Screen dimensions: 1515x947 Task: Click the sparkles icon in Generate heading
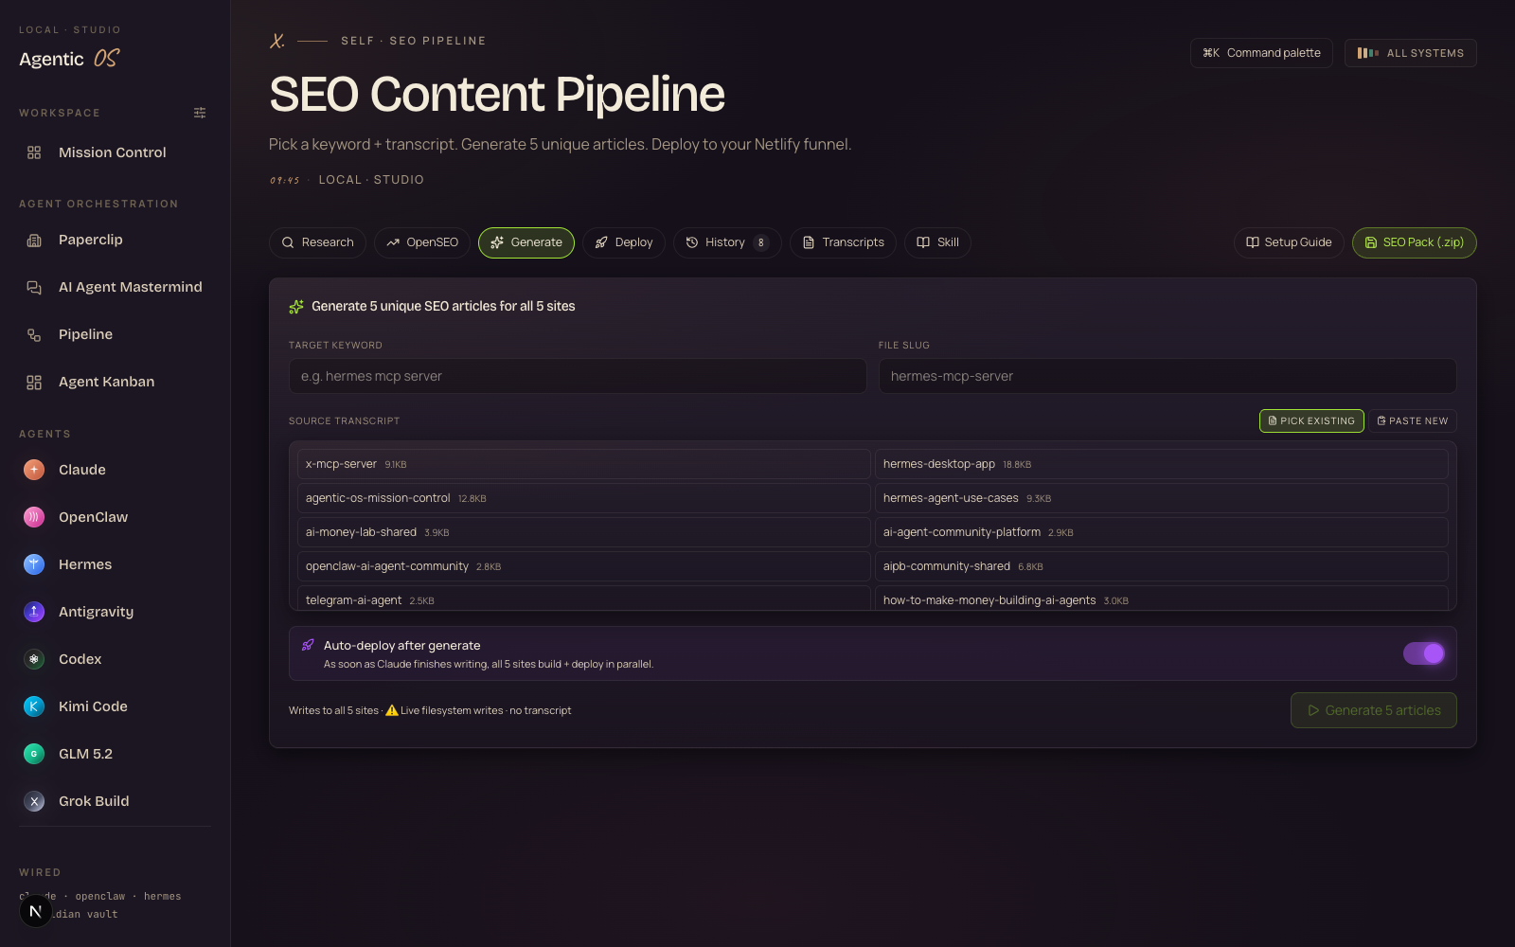pos(296,307)
